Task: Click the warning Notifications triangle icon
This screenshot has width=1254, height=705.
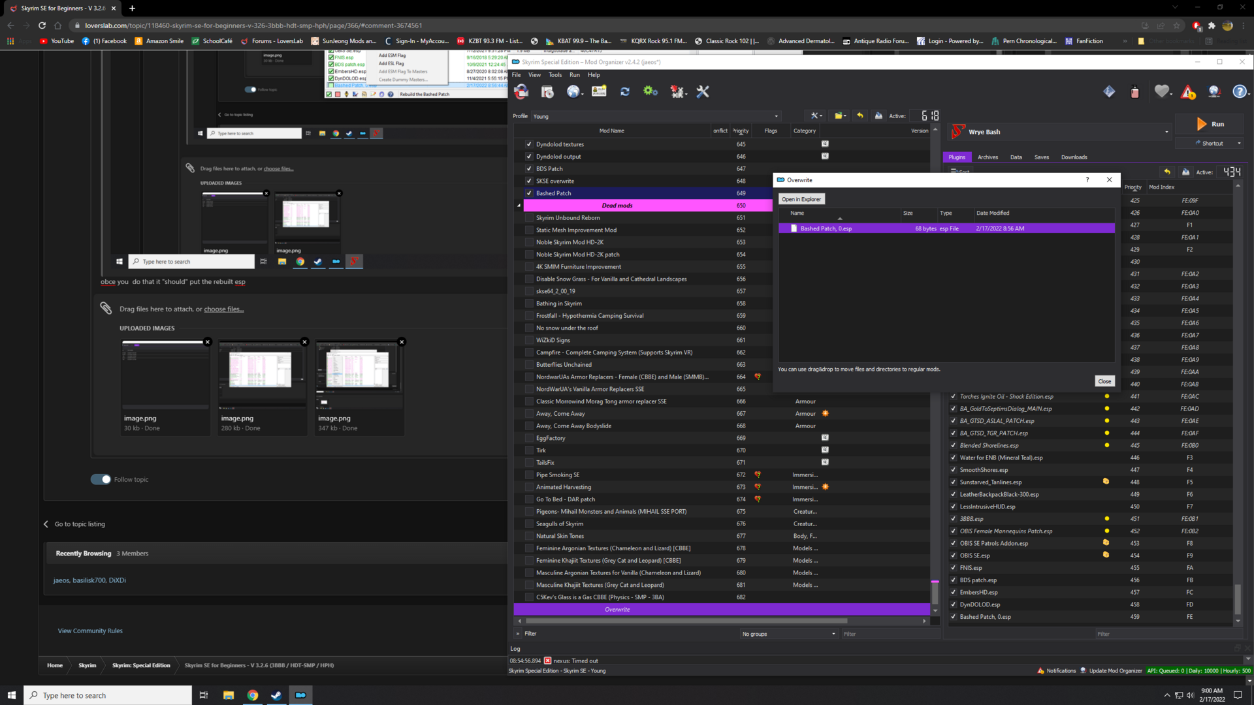Action: 1188,92
